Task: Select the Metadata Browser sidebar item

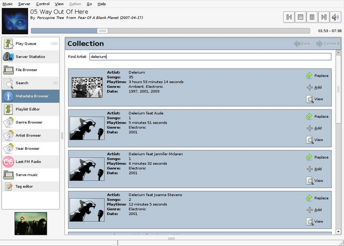Action: click(x=31, y=96)
